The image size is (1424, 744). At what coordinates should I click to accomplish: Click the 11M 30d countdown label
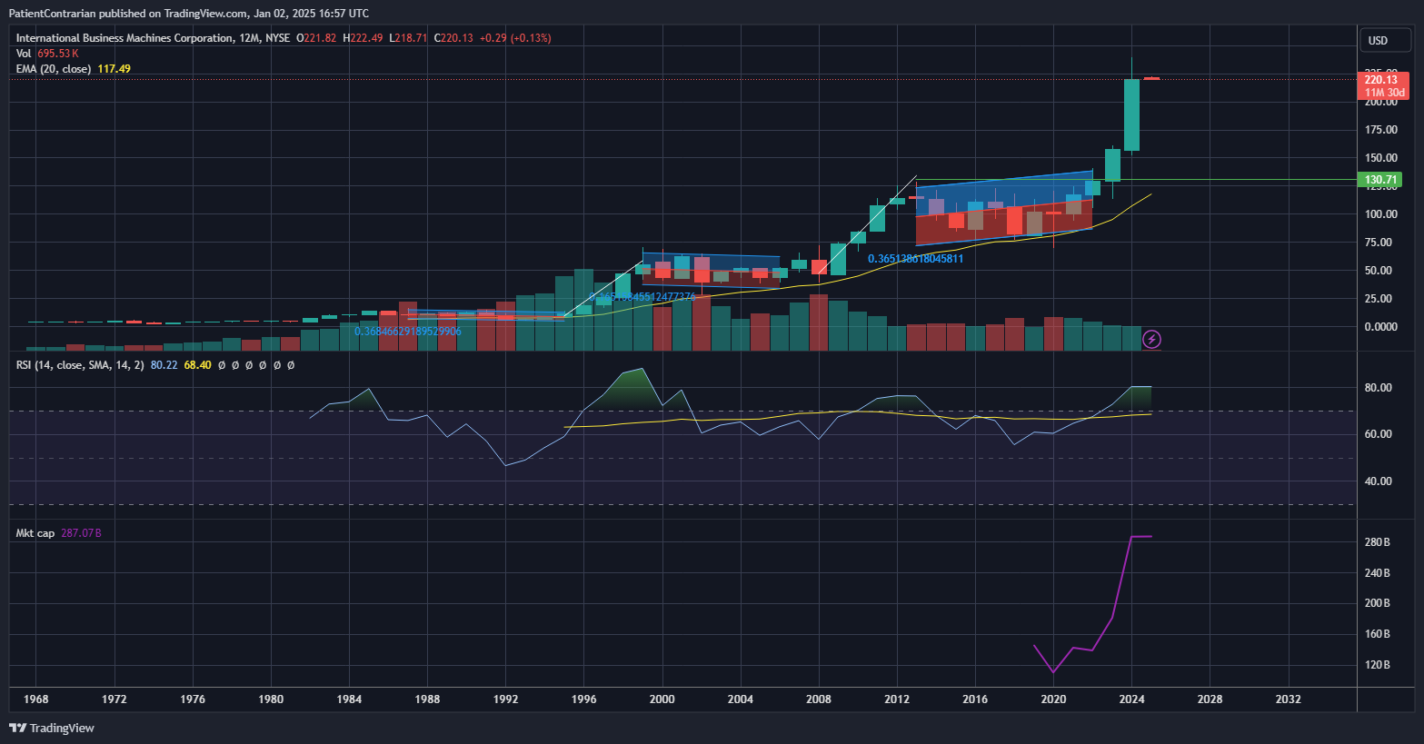pyautogui.click(x=1385, y=93)
